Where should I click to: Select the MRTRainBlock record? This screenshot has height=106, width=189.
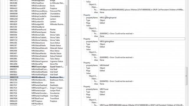(37, 104)
